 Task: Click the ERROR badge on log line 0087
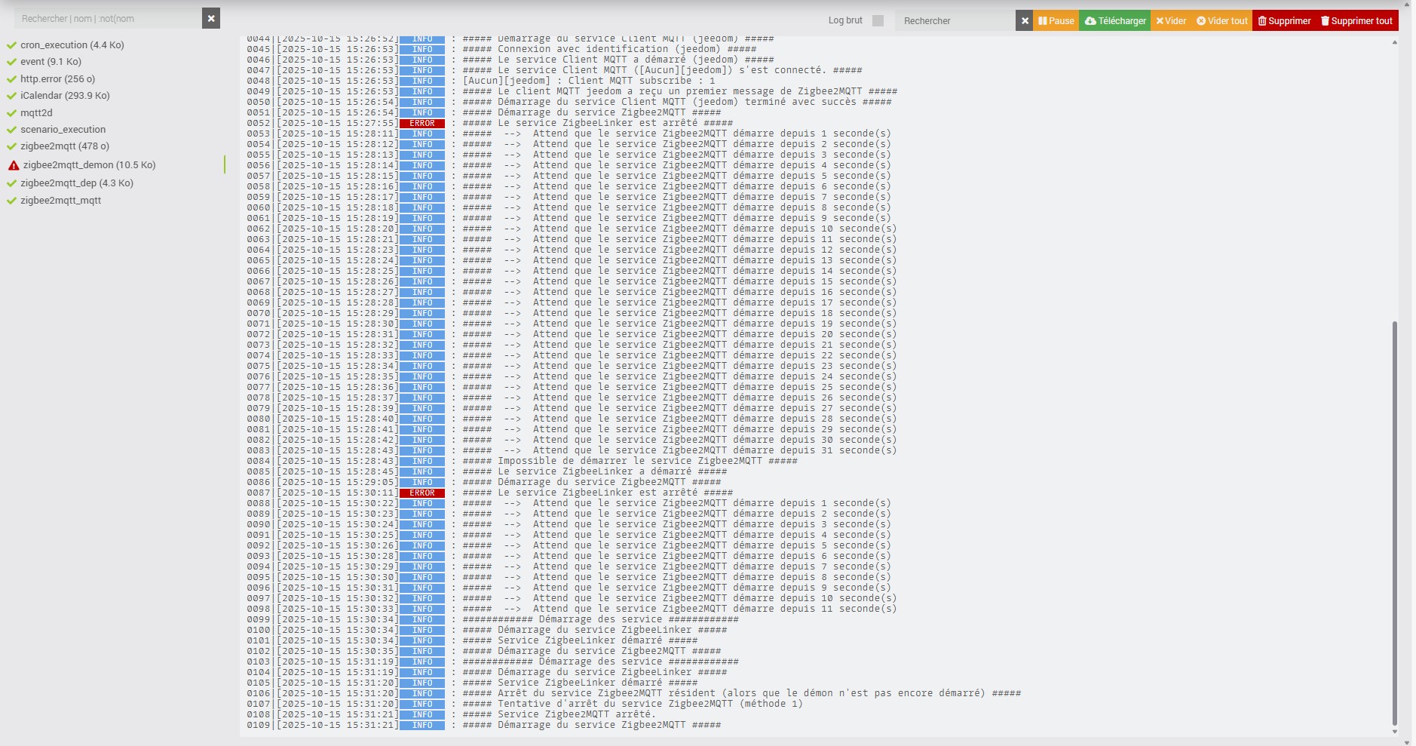pyautogui.click(x=422, y=493)
